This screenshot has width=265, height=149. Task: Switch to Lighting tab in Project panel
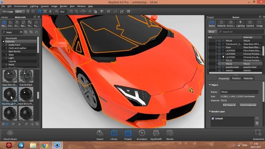tap(240, 24)
